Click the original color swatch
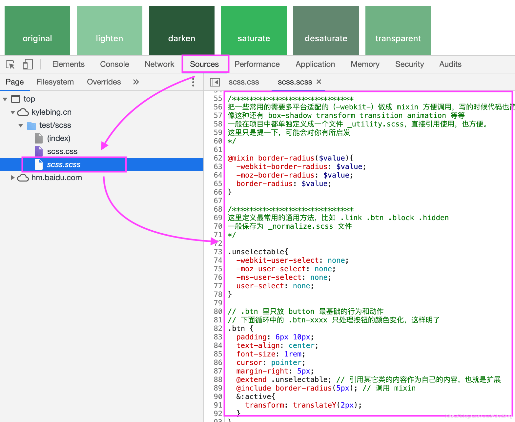Image resolution: width=515 pixels, height=422 pixels. [x=37, y=30]
